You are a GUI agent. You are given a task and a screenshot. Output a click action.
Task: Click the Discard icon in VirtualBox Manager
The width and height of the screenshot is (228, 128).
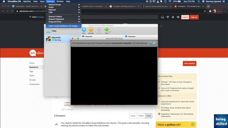99,31
